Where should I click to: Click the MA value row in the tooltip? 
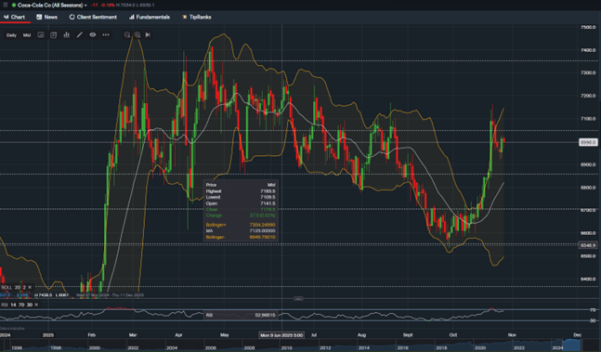(241, 231)
